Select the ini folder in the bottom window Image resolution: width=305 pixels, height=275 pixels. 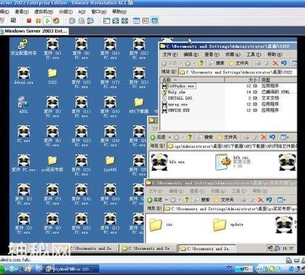click(156, 224)
